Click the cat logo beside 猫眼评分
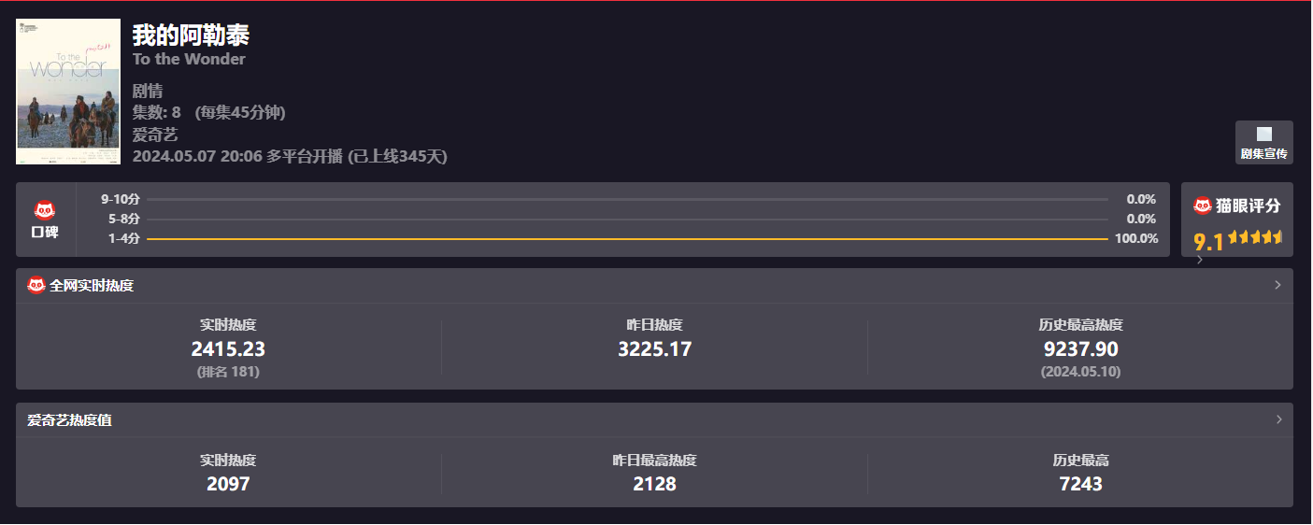 pos(1203,206)
